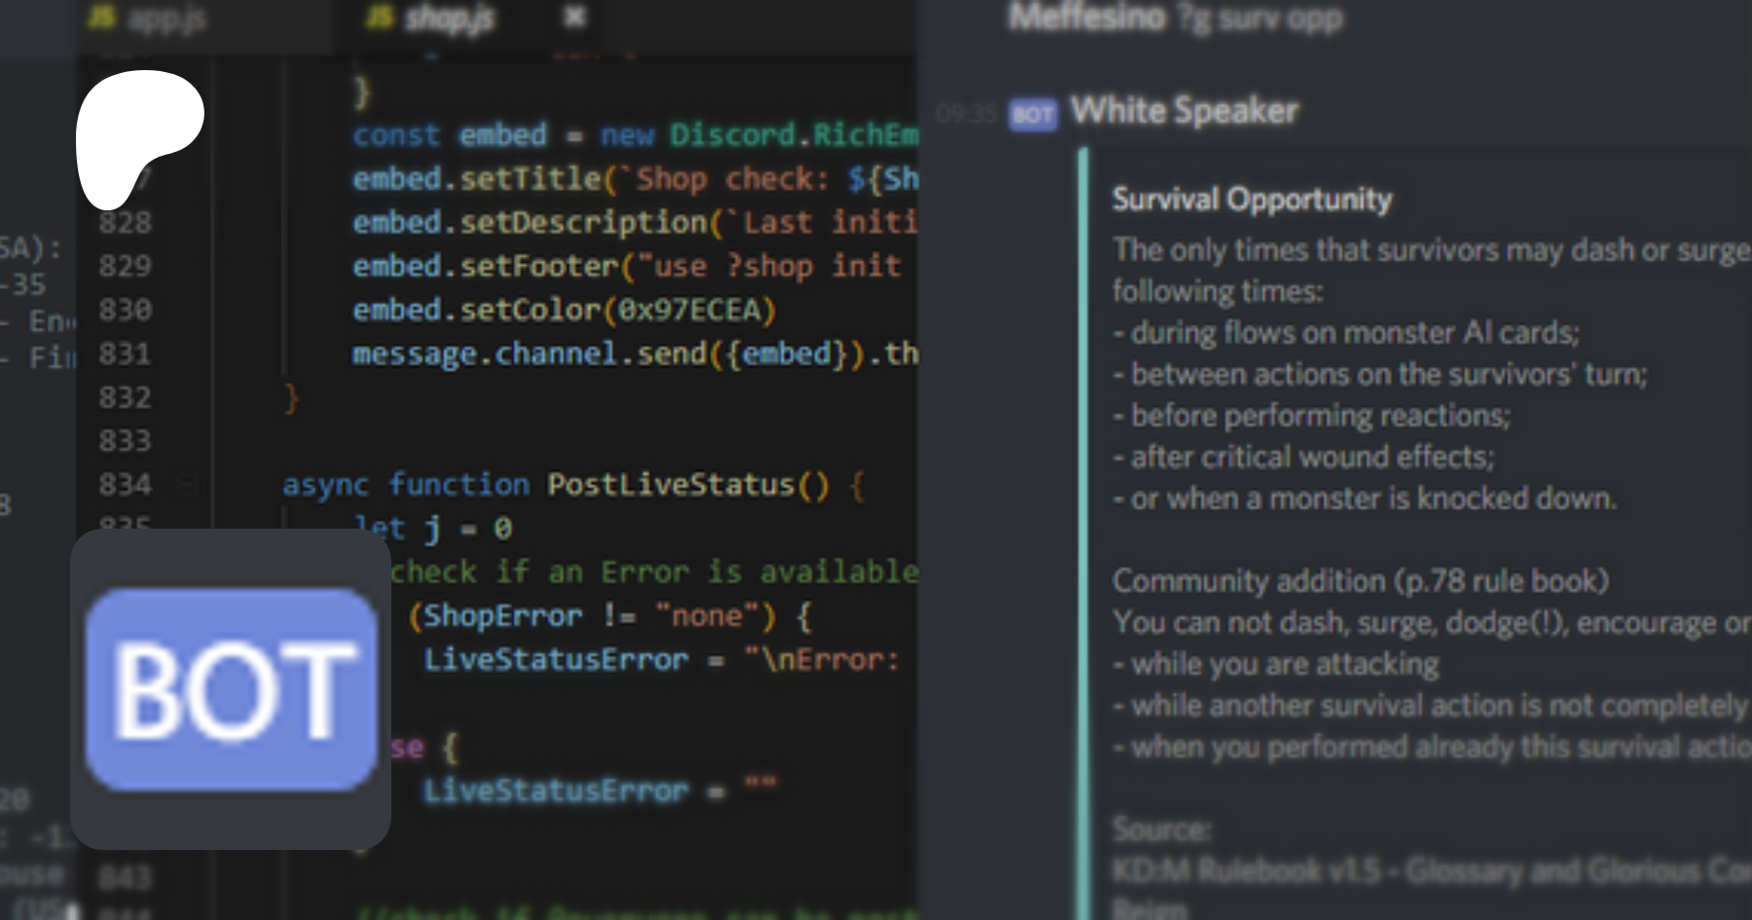
Task: Click the Source: label in the embed
Action: coord(1161,828)
